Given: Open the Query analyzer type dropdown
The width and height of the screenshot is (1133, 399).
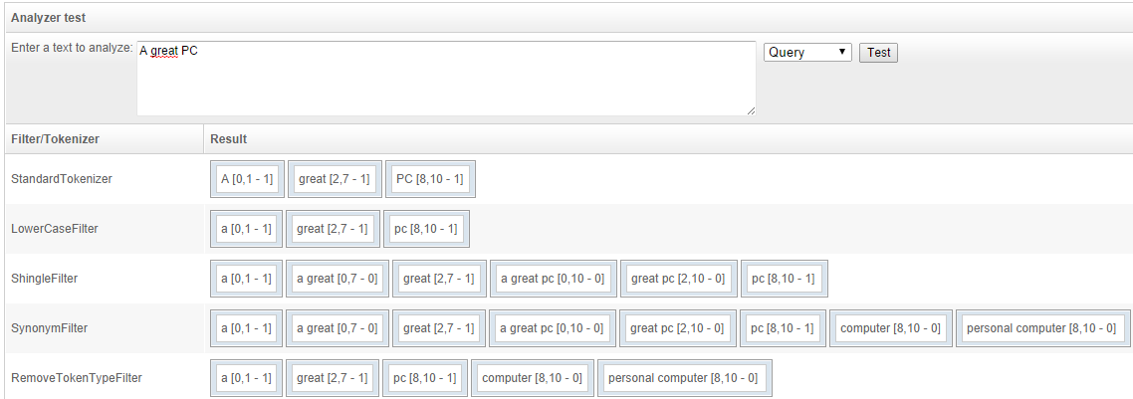Looking at the screenshot, I should coord(807,52).
